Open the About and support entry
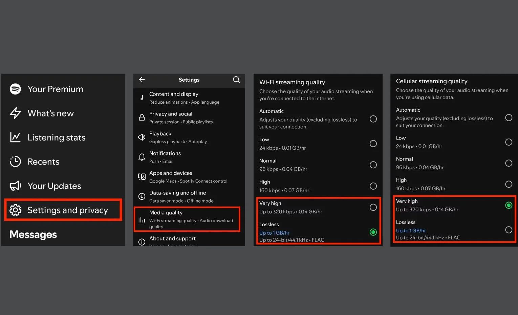 point(189,241)
